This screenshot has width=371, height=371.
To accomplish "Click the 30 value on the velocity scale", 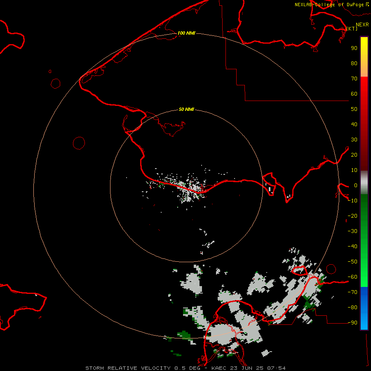I will coord(354,140).
